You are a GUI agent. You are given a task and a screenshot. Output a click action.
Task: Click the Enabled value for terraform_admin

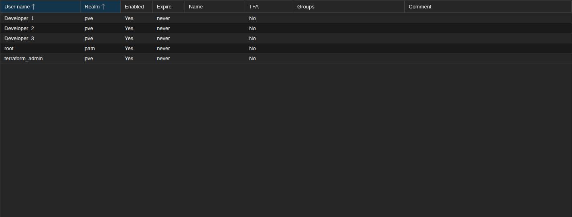[x=129, y=59]
